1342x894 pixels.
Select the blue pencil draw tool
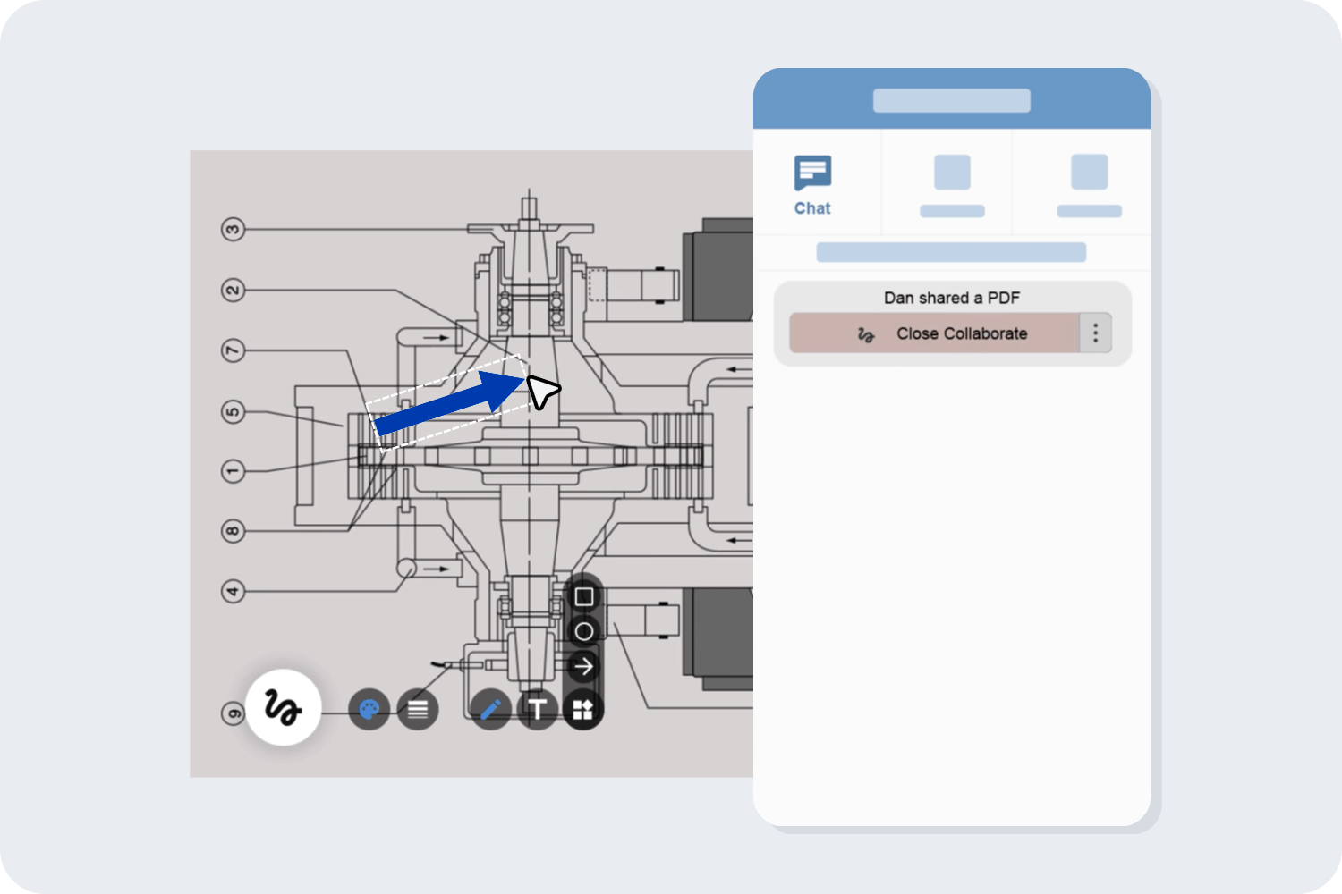pyautogui.click(x=490, y=710)
